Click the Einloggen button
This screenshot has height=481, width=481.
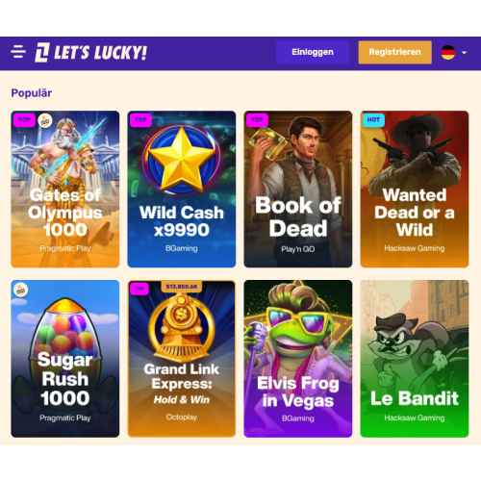point(313,52)
